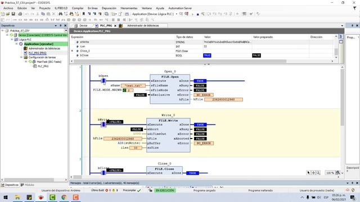Select PLC_PRG (PRG) in device tree

37,53
